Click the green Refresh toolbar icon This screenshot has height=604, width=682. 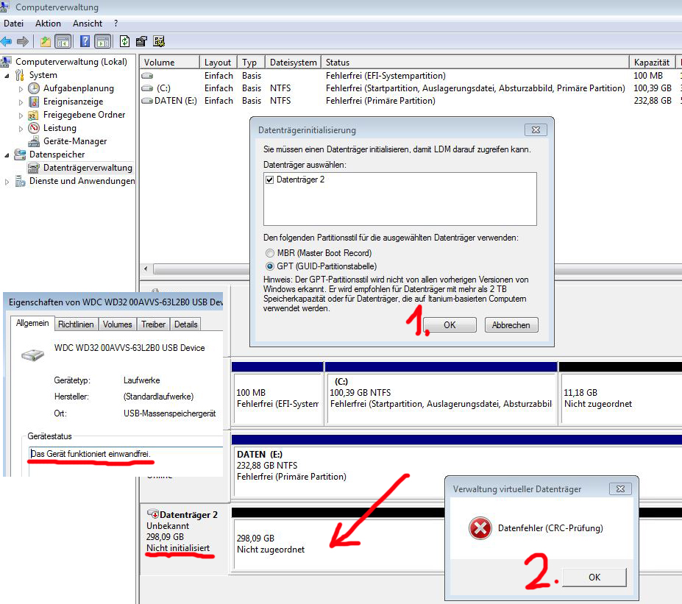125,41
